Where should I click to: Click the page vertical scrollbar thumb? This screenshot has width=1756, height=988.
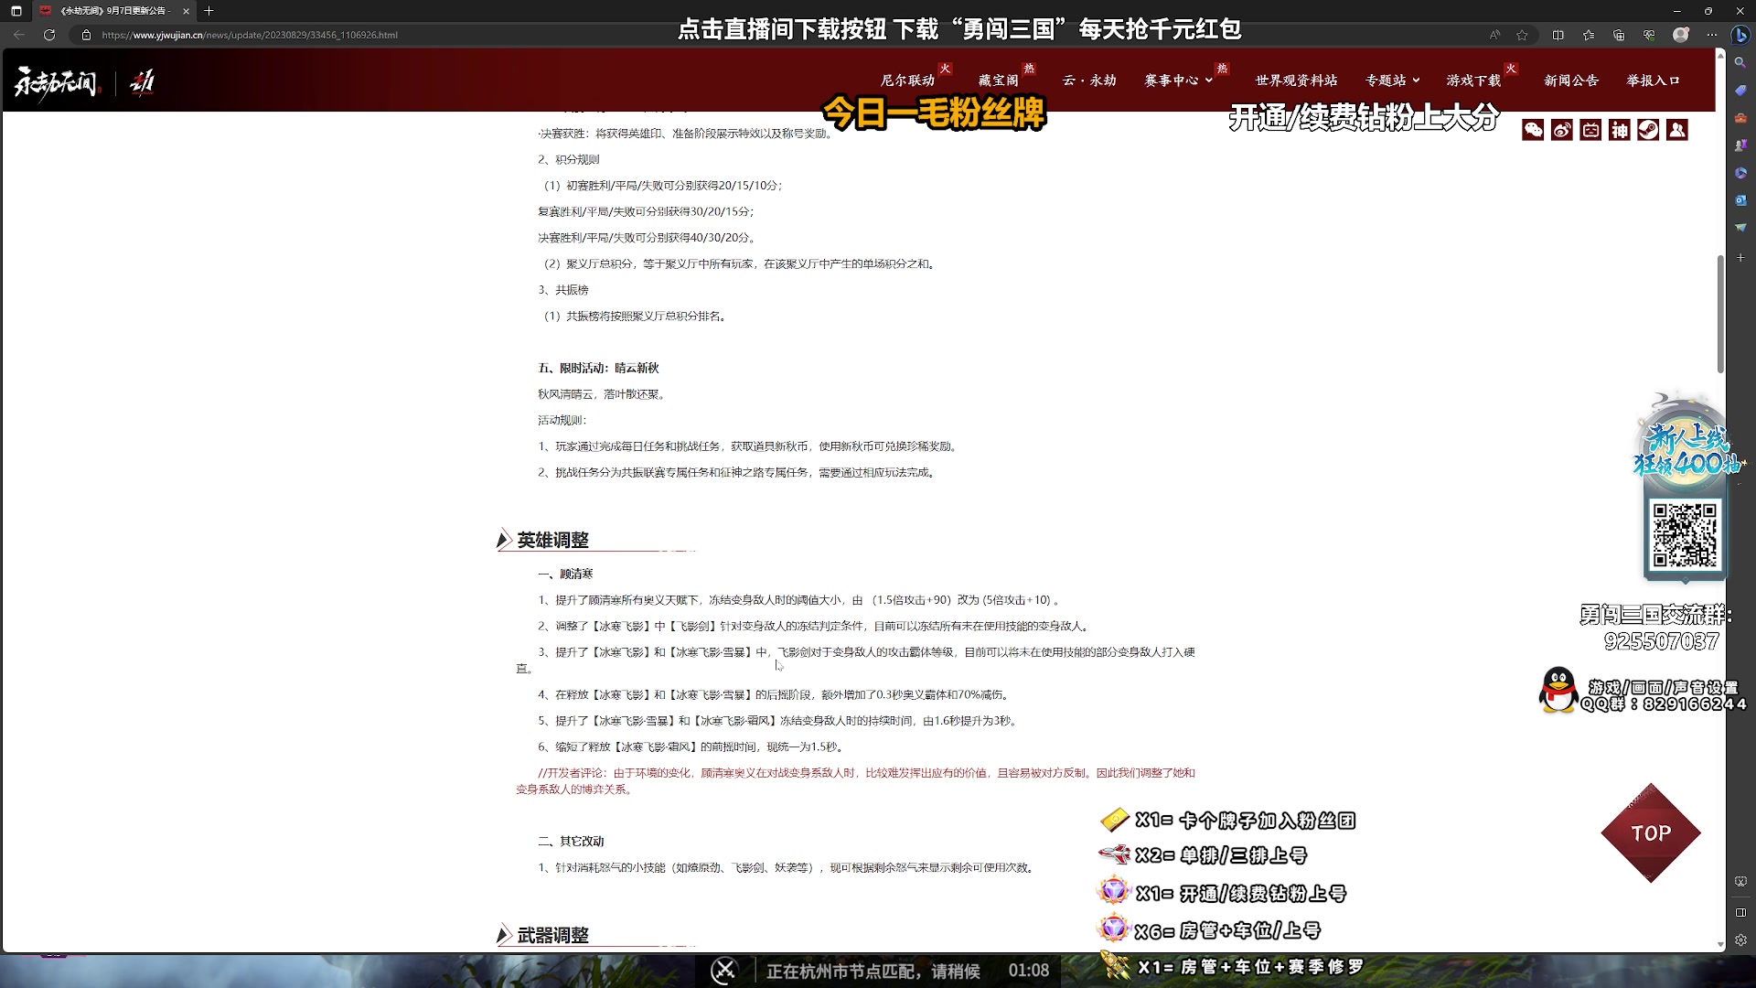1720,314
